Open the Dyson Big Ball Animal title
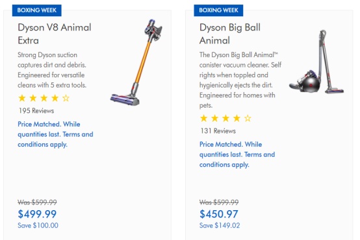Viewport: 360px width, 240px height. [230, 34]
